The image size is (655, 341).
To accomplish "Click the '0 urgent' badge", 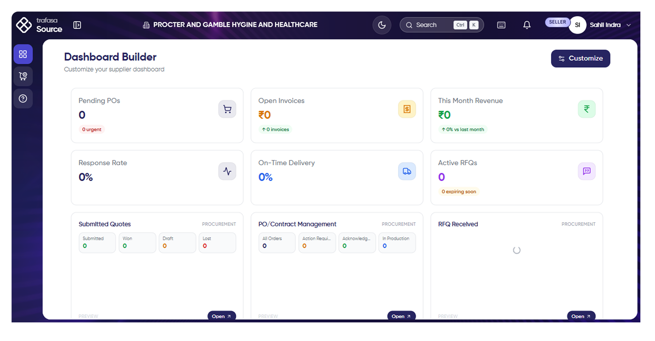I will pos(92,130).
